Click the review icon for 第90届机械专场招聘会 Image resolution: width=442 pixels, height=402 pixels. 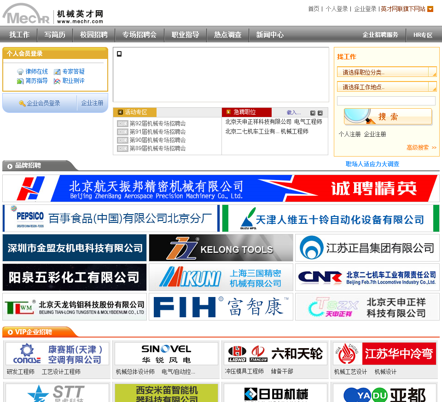pos(122,140)
